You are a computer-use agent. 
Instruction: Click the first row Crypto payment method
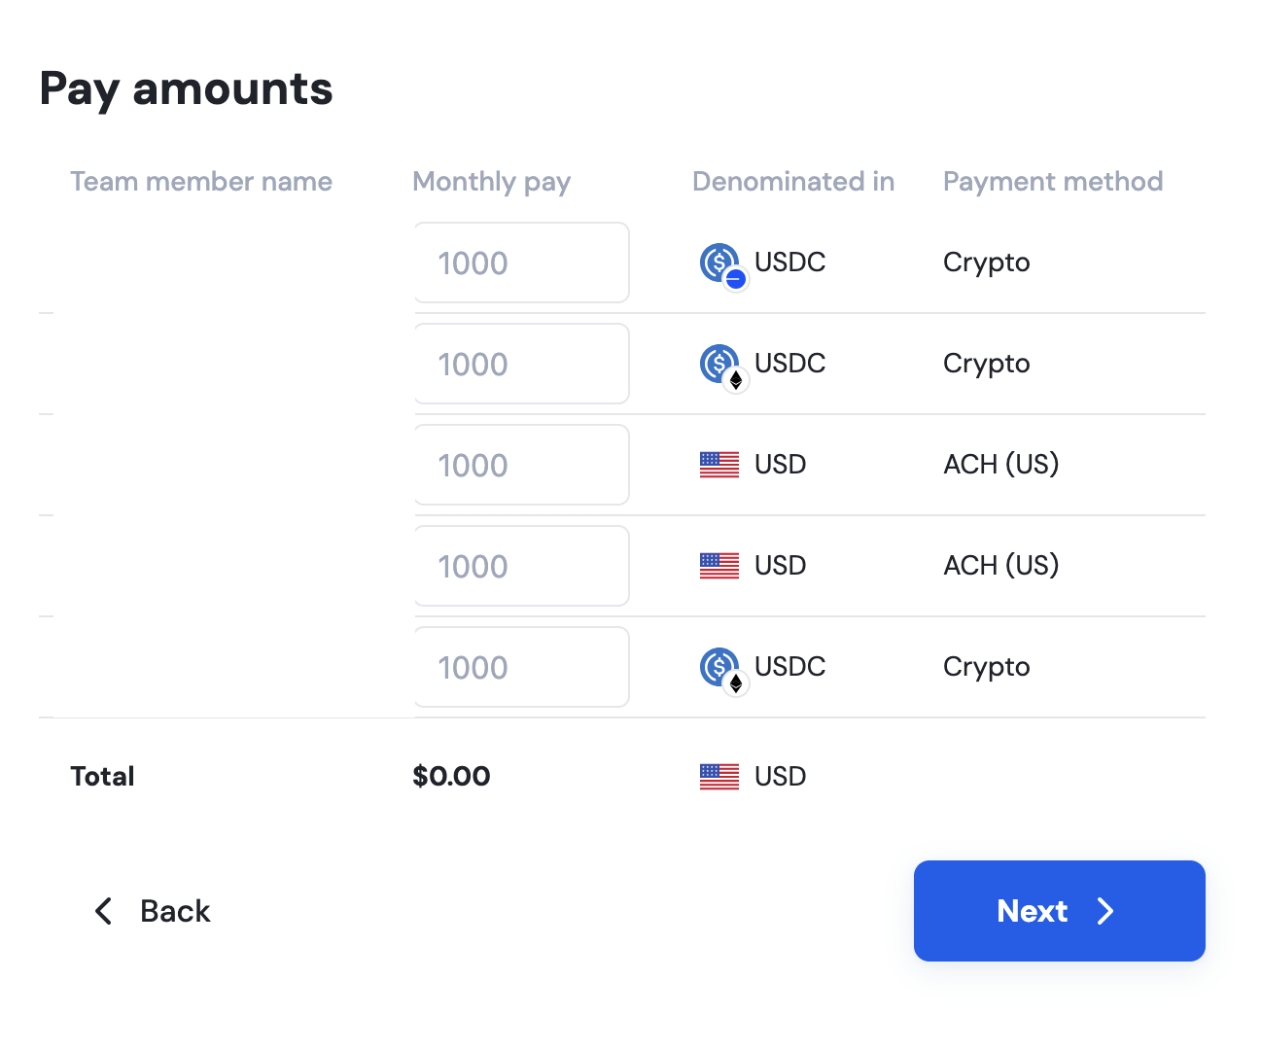987,262
